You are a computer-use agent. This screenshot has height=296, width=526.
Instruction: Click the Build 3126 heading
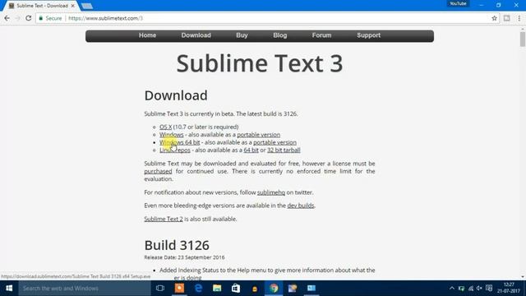pos(177,245)
